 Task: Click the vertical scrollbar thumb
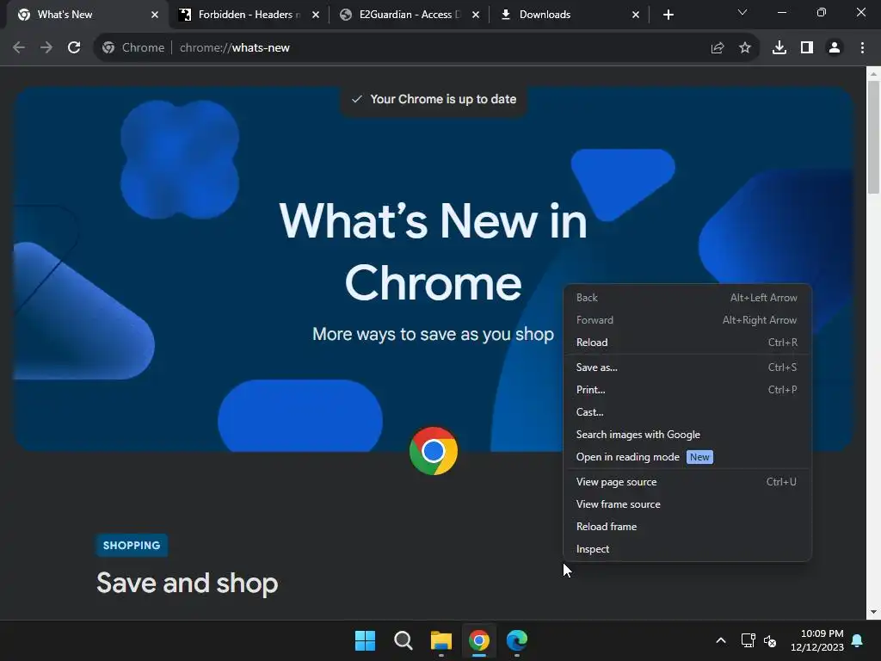pyautogui.click(x=873, y=137)
